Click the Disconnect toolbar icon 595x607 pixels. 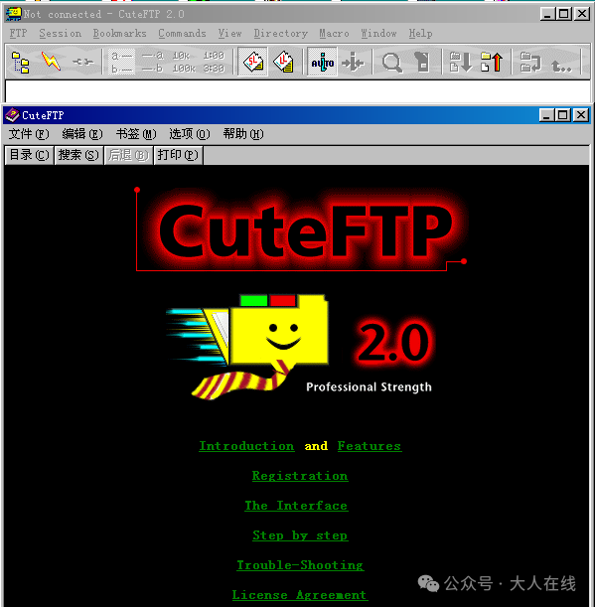coord(82,62)
